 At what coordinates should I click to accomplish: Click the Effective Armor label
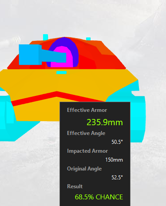pyautogui.click(x=87, y=110)
